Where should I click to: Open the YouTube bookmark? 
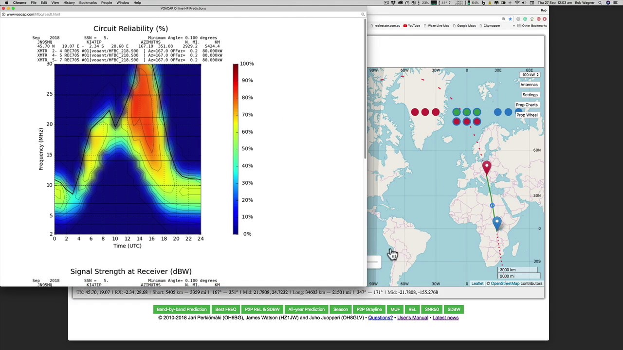(411, 26)
